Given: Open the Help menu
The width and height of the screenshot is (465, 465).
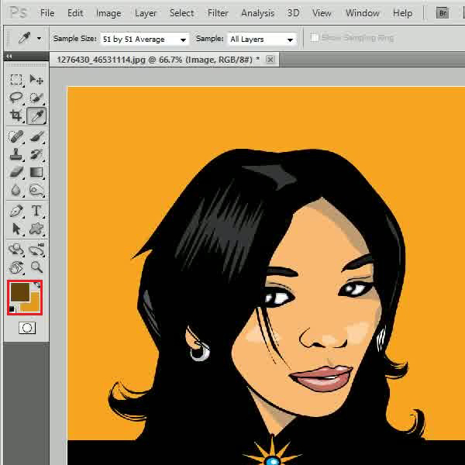Looking at the screenshot, I should click(402, 13).
